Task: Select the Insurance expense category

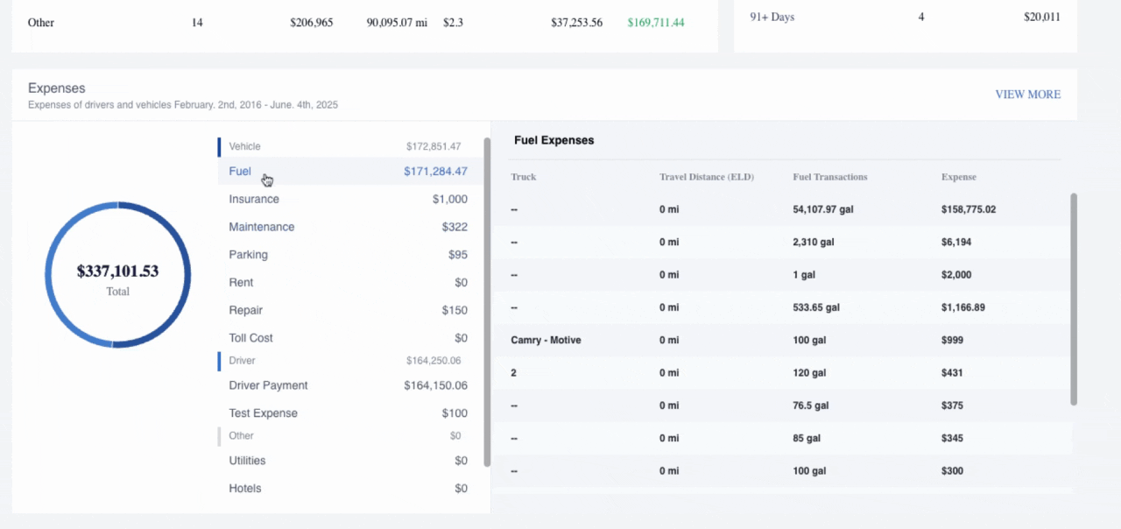Action: pyautogui.click(x=254, y=200)
